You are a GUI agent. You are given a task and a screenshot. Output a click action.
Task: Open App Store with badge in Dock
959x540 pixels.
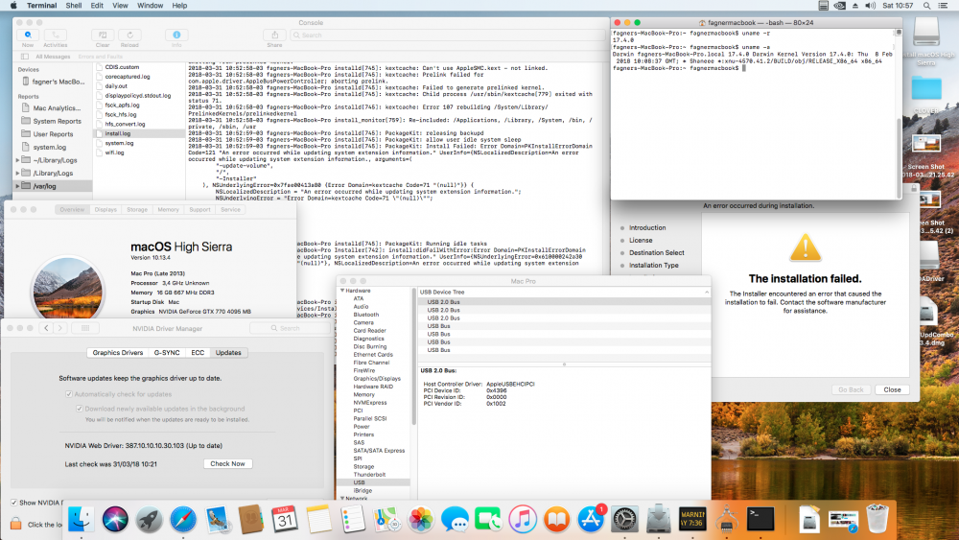point(591,519)
